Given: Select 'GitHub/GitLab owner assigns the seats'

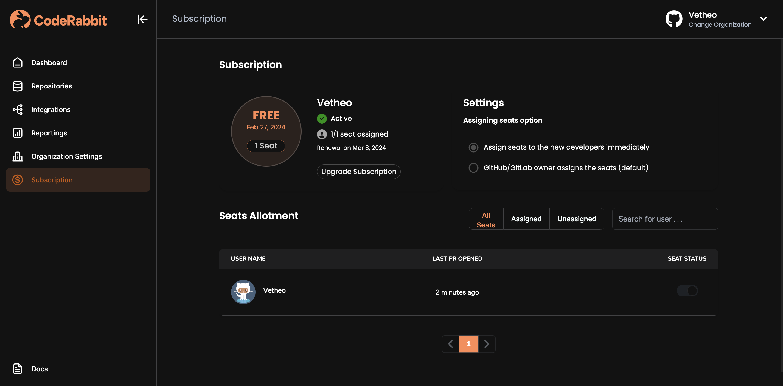Looking at the screenshot, I should coord(473,167).
